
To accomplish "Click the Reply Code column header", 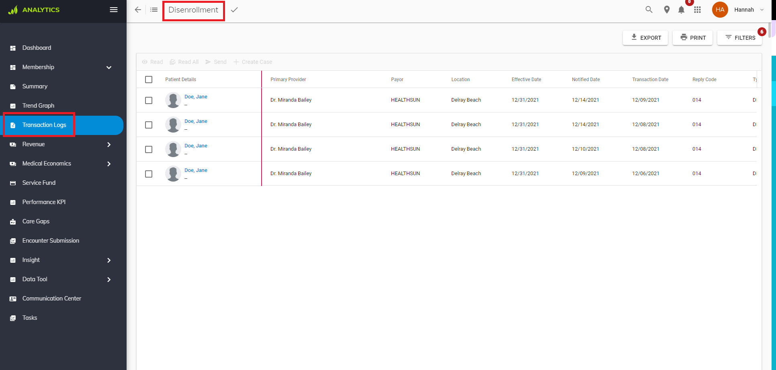I will point(704,80).
